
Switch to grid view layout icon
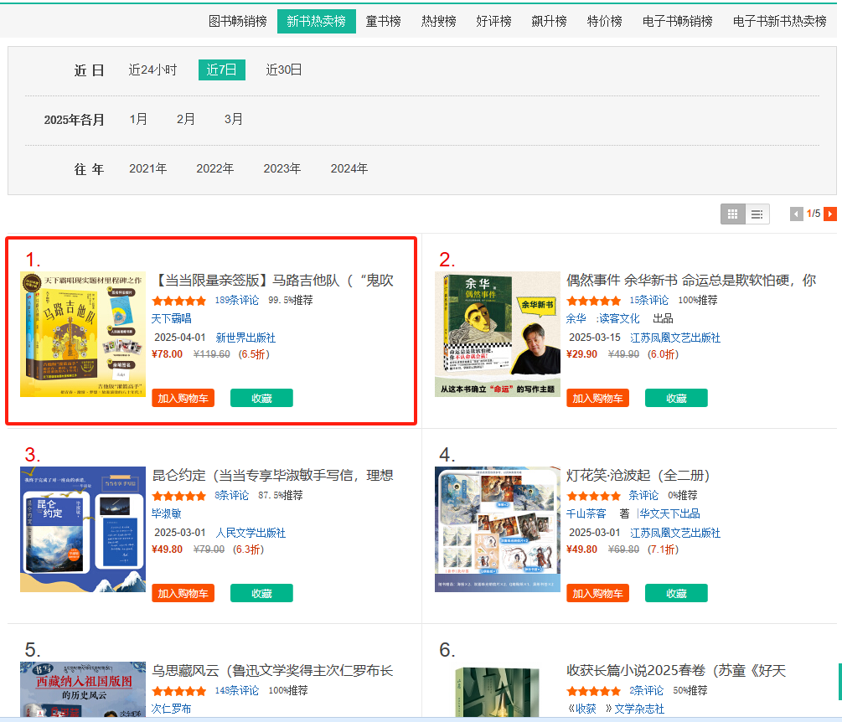coord(732,214)
